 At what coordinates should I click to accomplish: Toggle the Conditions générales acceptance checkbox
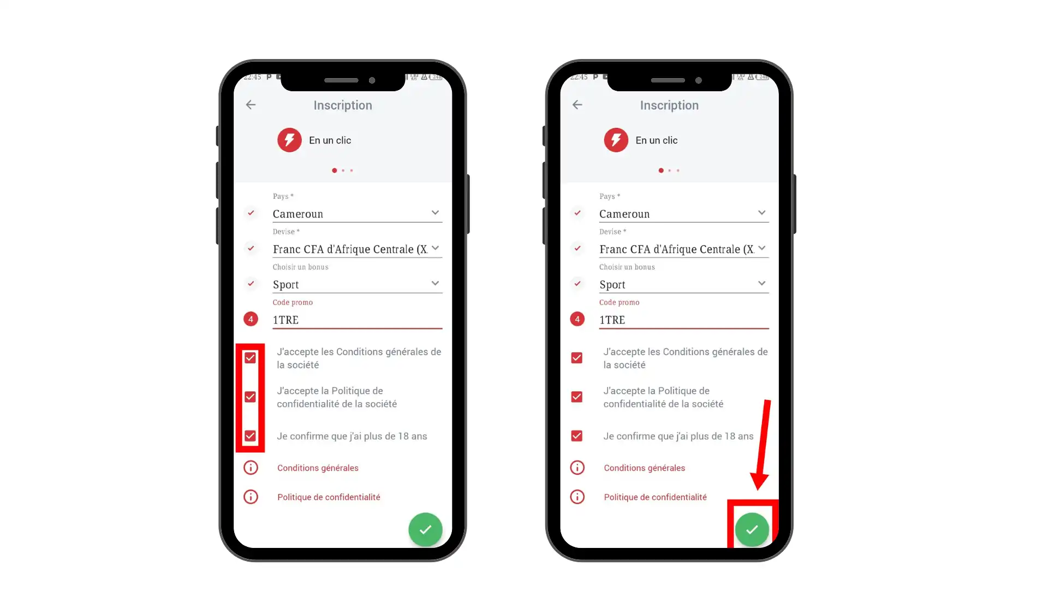[251, 358]
